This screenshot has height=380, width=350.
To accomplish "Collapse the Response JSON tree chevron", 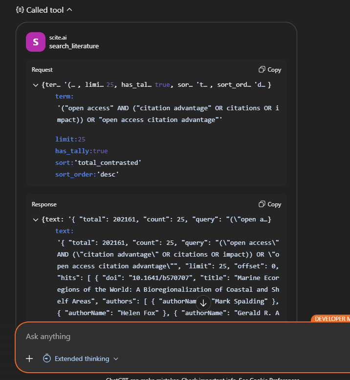I will [36, 220].
